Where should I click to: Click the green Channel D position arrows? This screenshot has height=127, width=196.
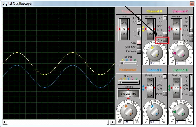click(169, 88)
